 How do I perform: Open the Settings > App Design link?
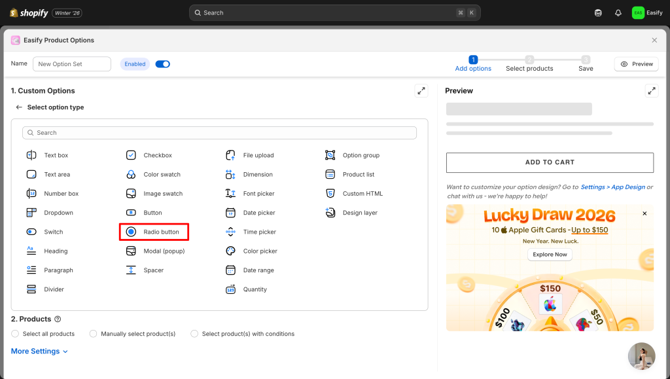point(612,187)
